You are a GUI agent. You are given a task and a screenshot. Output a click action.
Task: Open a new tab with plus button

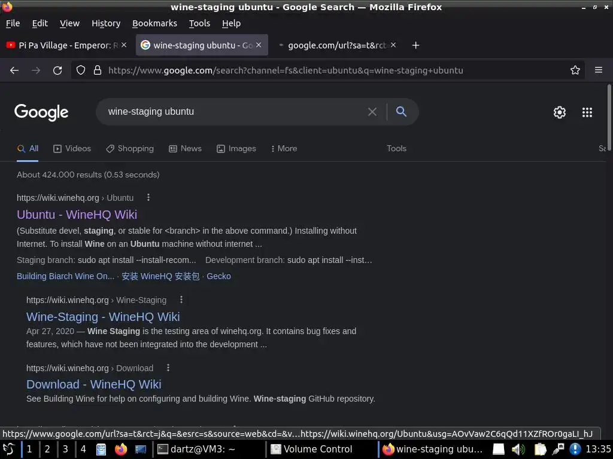click(x=415, y=45)
